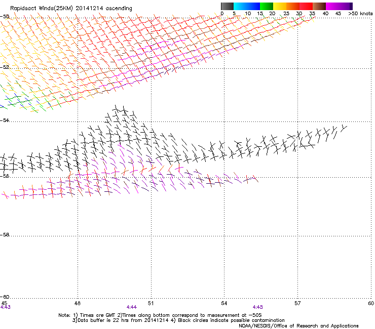
Task: Select the gray 0-5 knots color band
Action: coord(227,6)
